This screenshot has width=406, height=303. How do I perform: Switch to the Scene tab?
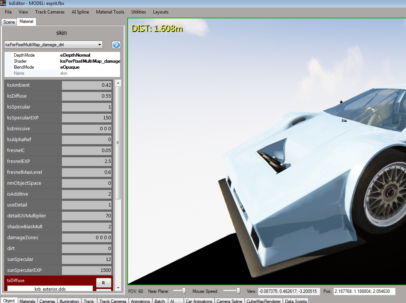point(9,22)
